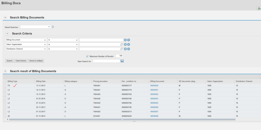
Task: Open the Saved Searches dropdown
Action: tap(49, 27)
